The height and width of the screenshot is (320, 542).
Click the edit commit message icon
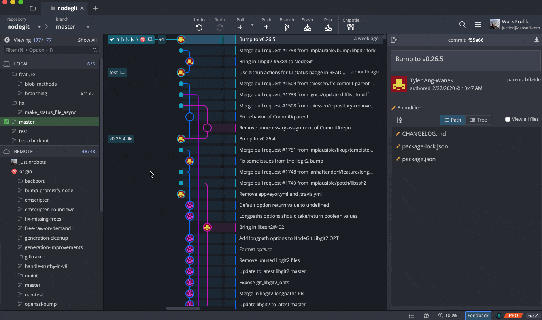(394, 40)
